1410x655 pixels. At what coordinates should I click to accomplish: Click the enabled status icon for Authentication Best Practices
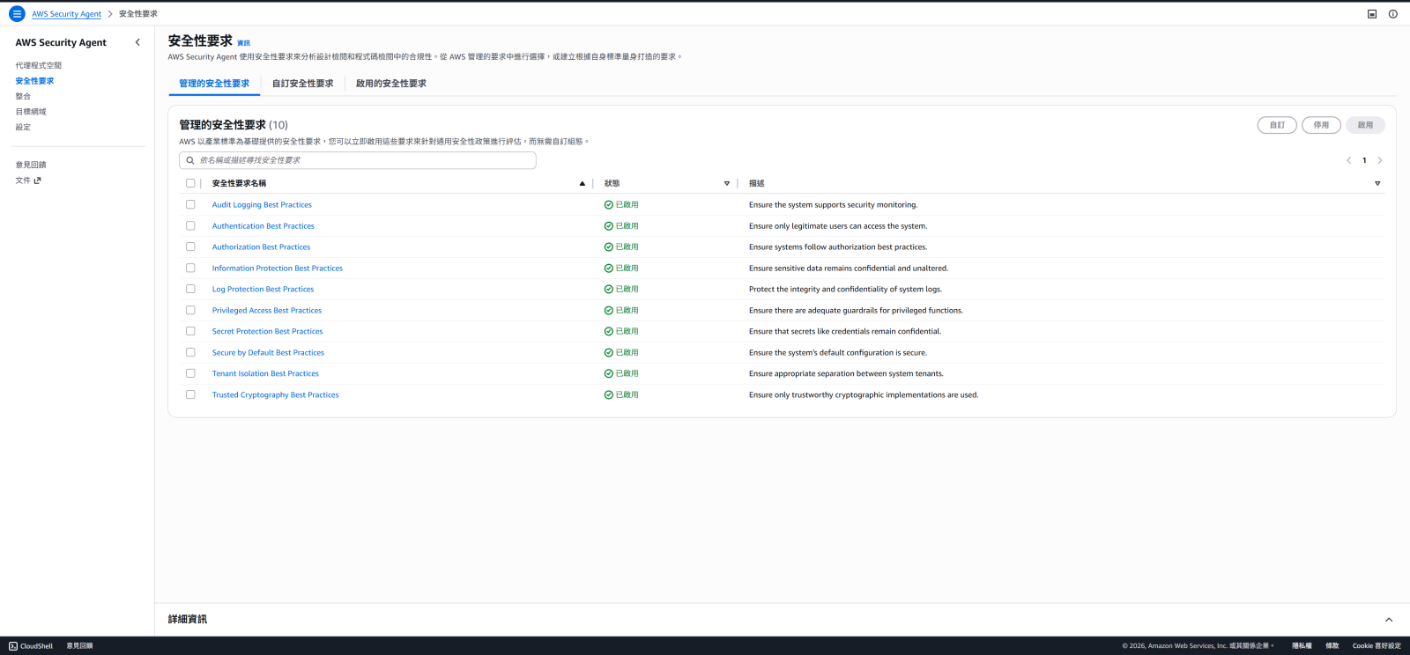(609, 226)
